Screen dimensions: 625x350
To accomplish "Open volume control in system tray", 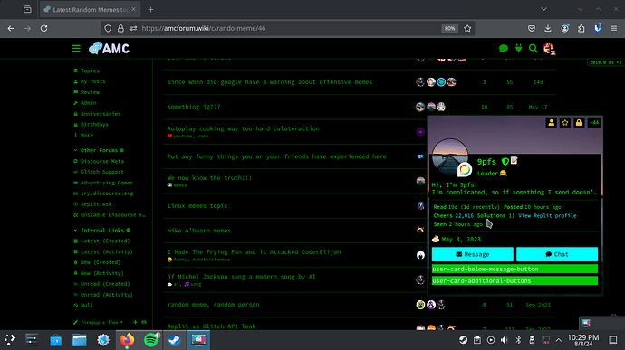I will point(505,340).
